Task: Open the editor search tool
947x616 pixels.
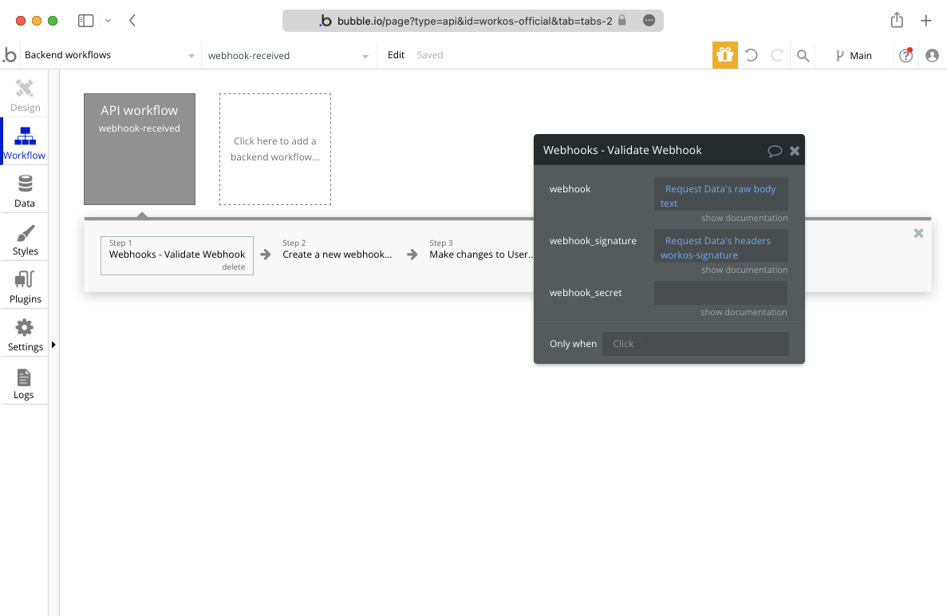Action: tap(803, 55)
